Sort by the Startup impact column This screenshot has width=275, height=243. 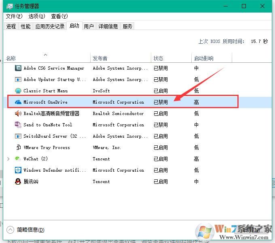(x=203, y=58)
